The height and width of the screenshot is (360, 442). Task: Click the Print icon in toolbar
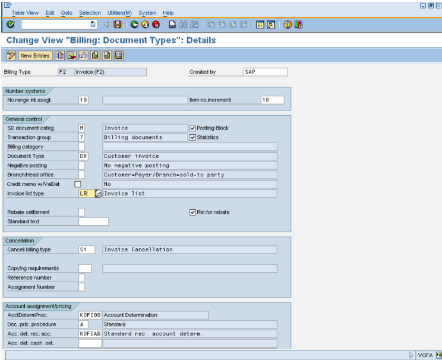pyautogui.click(x=172, y=24)
